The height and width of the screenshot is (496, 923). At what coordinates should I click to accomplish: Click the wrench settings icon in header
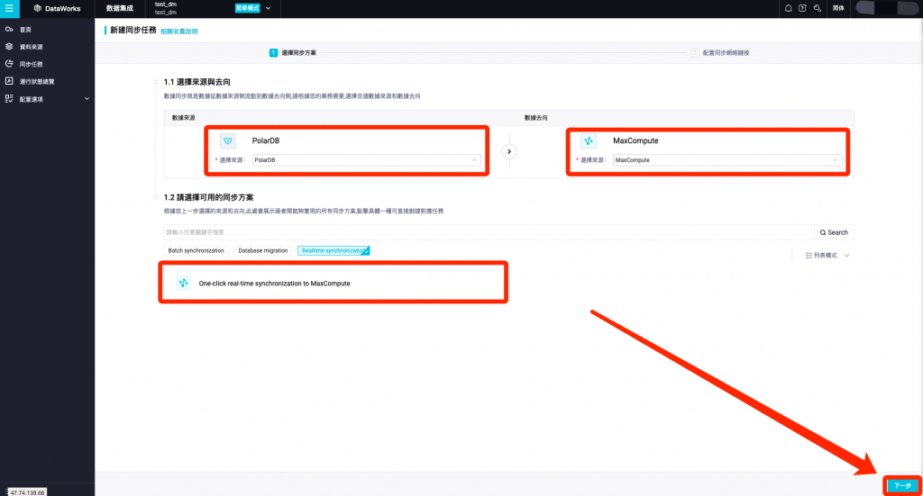coord(817,8)
